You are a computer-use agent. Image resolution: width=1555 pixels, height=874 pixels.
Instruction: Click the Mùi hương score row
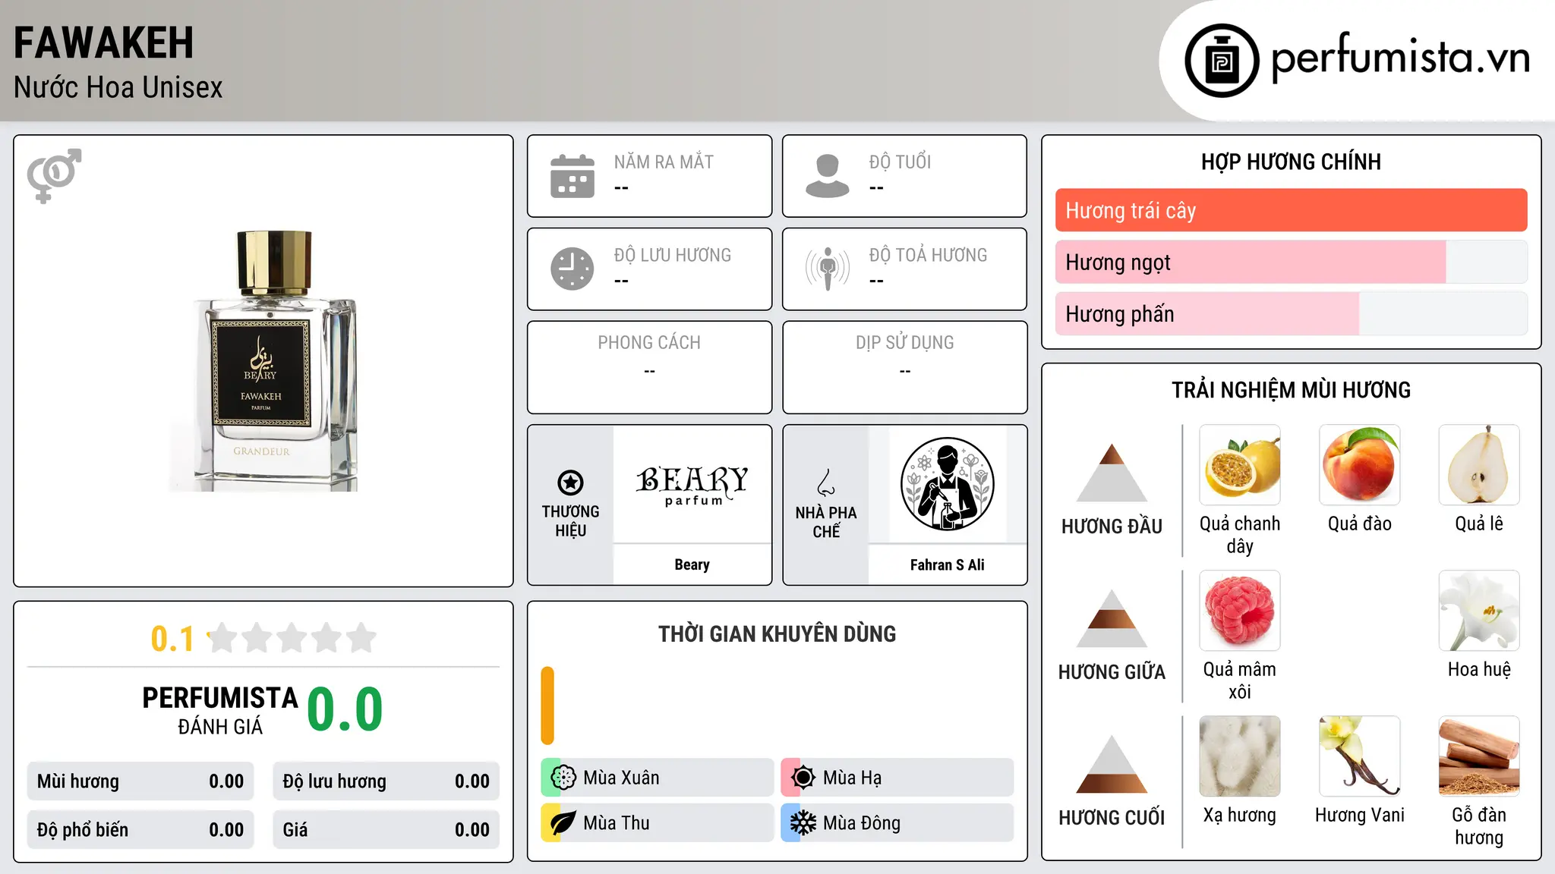click(x=140, y=781)
